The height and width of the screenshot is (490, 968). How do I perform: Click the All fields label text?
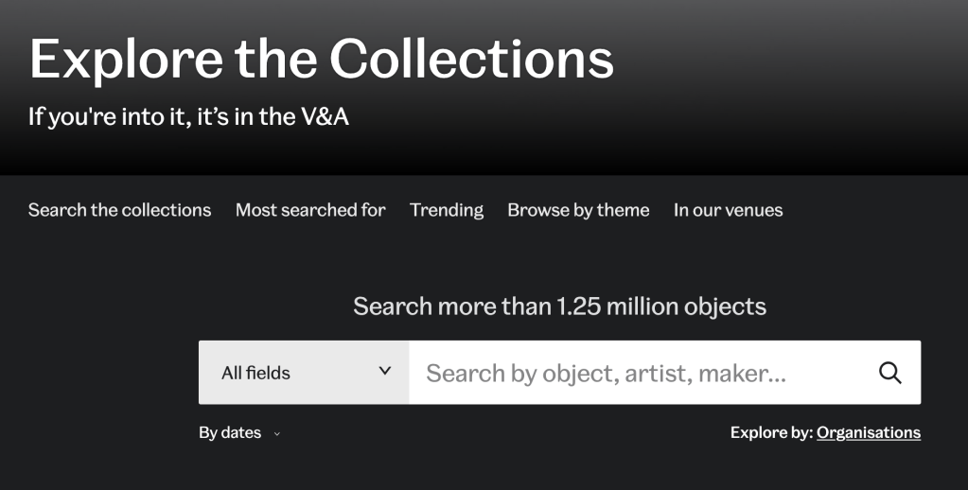[x=255, y=373]
